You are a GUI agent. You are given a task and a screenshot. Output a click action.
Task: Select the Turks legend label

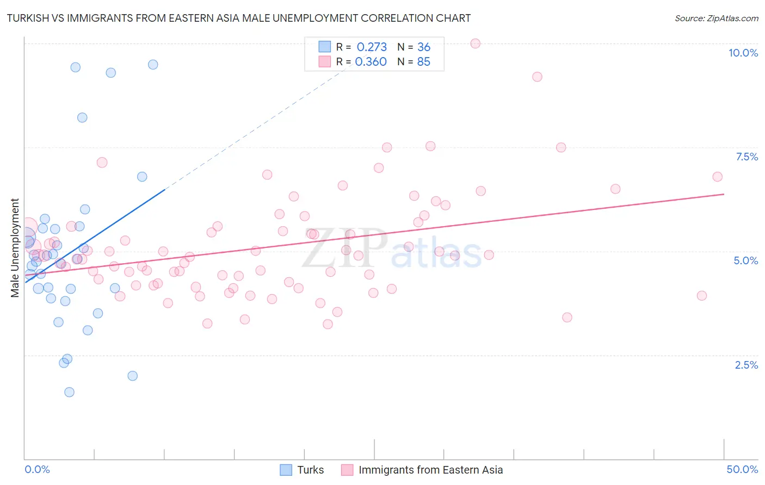(x=310, y=470)
